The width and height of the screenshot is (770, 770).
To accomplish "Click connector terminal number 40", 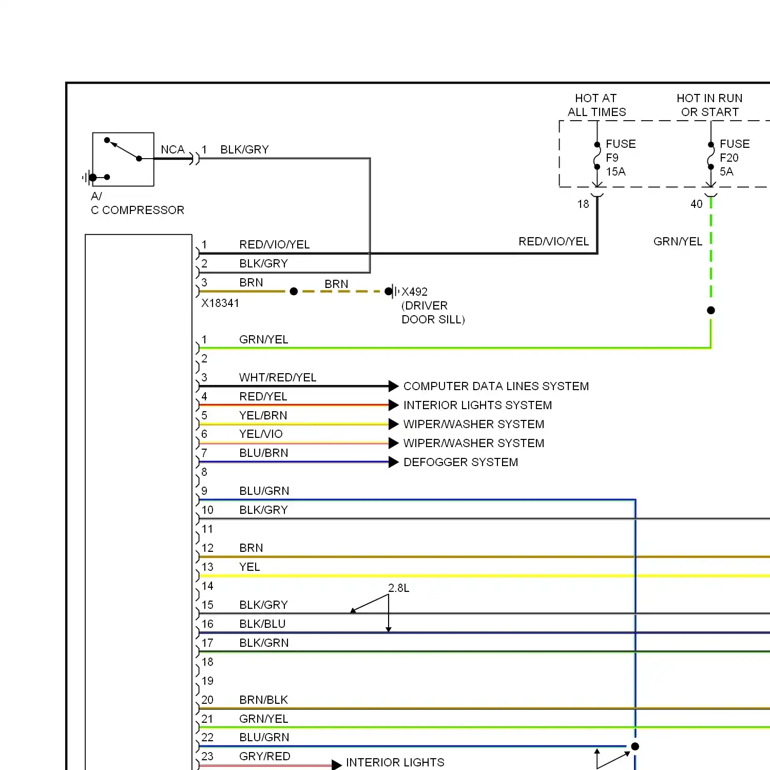I will [697, 204].
